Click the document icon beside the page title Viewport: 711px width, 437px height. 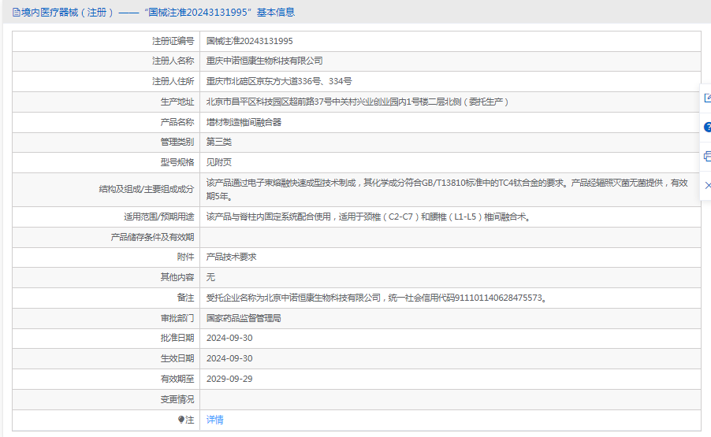(x=17, y=13)
